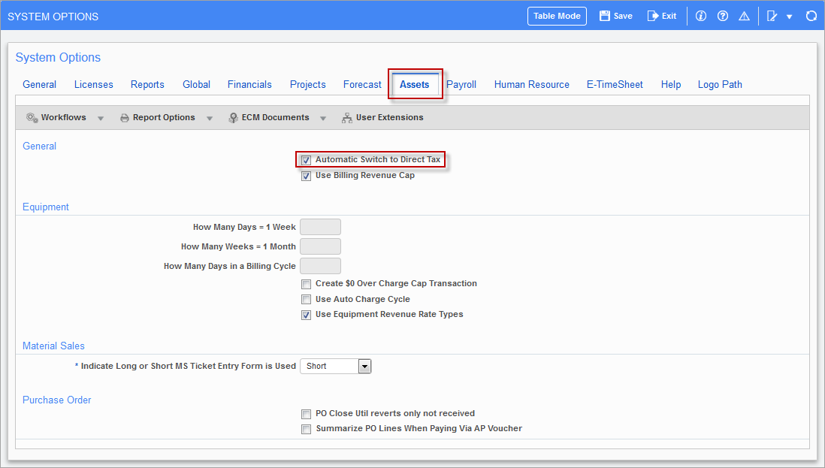Switch to the Payroll tab
The width and height of the screenshot is (825, 468).
(x=461, y=85)
